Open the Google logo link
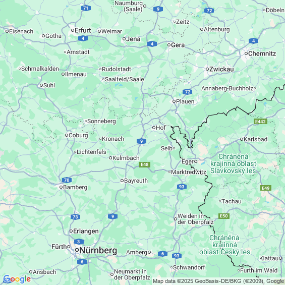 pos(17,279)
